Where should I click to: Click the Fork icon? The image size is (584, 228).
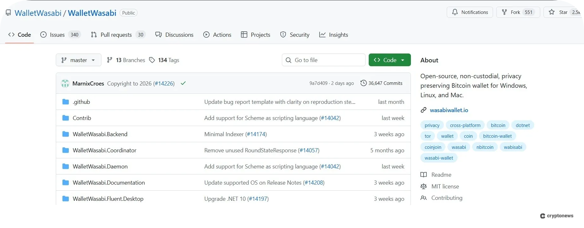pos(504,12)
